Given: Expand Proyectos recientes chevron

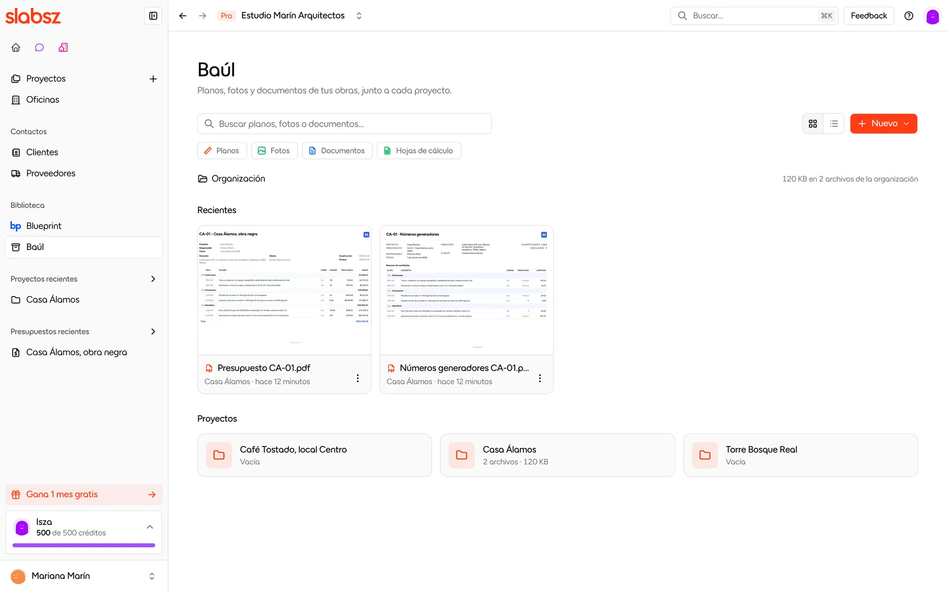Looking at the screenshot, I should (x=153, y=279).
